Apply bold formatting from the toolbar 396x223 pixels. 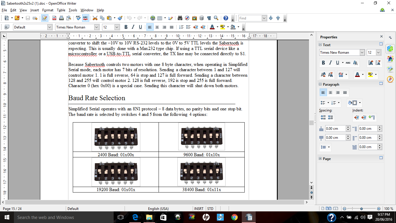(x=126, y=27)
